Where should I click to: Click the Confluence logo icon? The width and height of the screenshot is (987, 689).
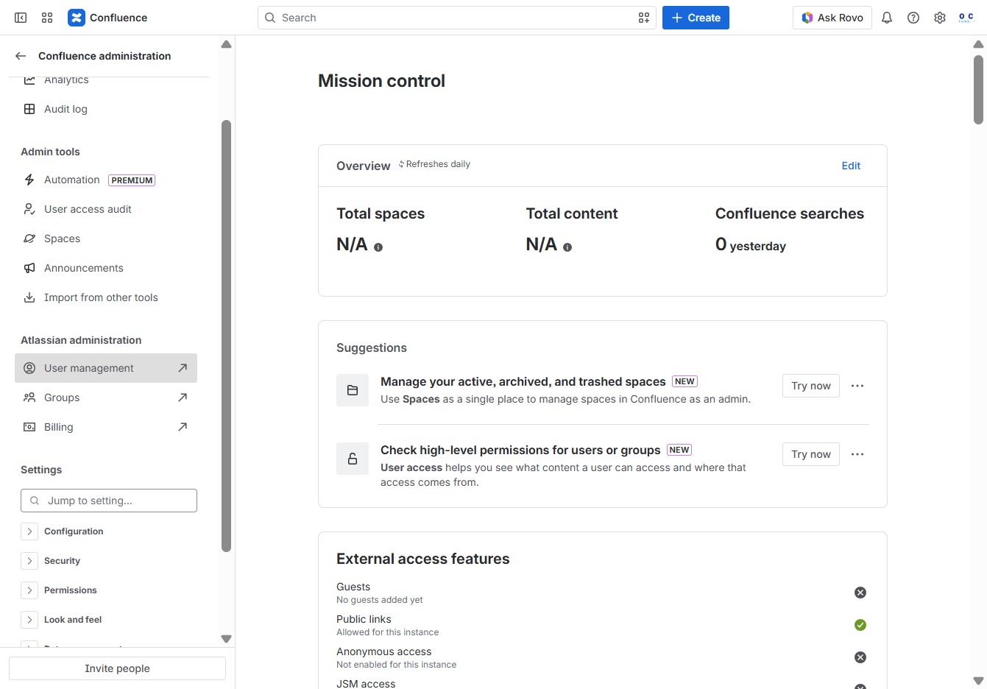pyautogui.click(x=77, y=18)
